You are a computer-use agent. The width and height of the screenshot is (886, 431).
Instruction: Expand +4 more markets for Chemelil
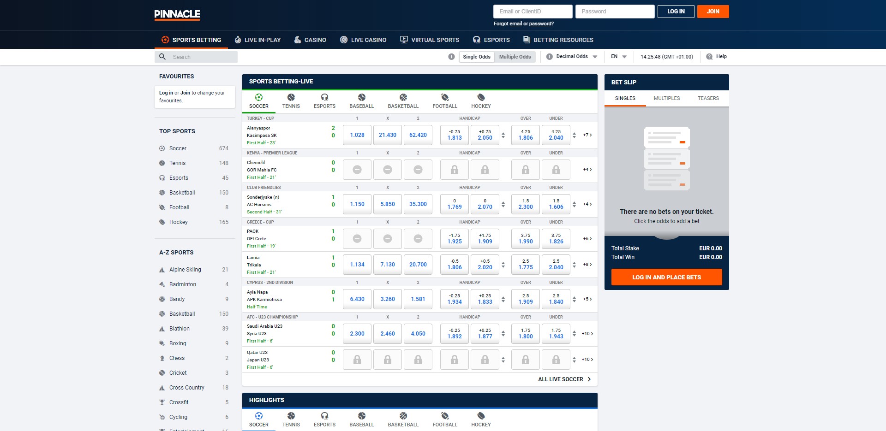point(587,170)
